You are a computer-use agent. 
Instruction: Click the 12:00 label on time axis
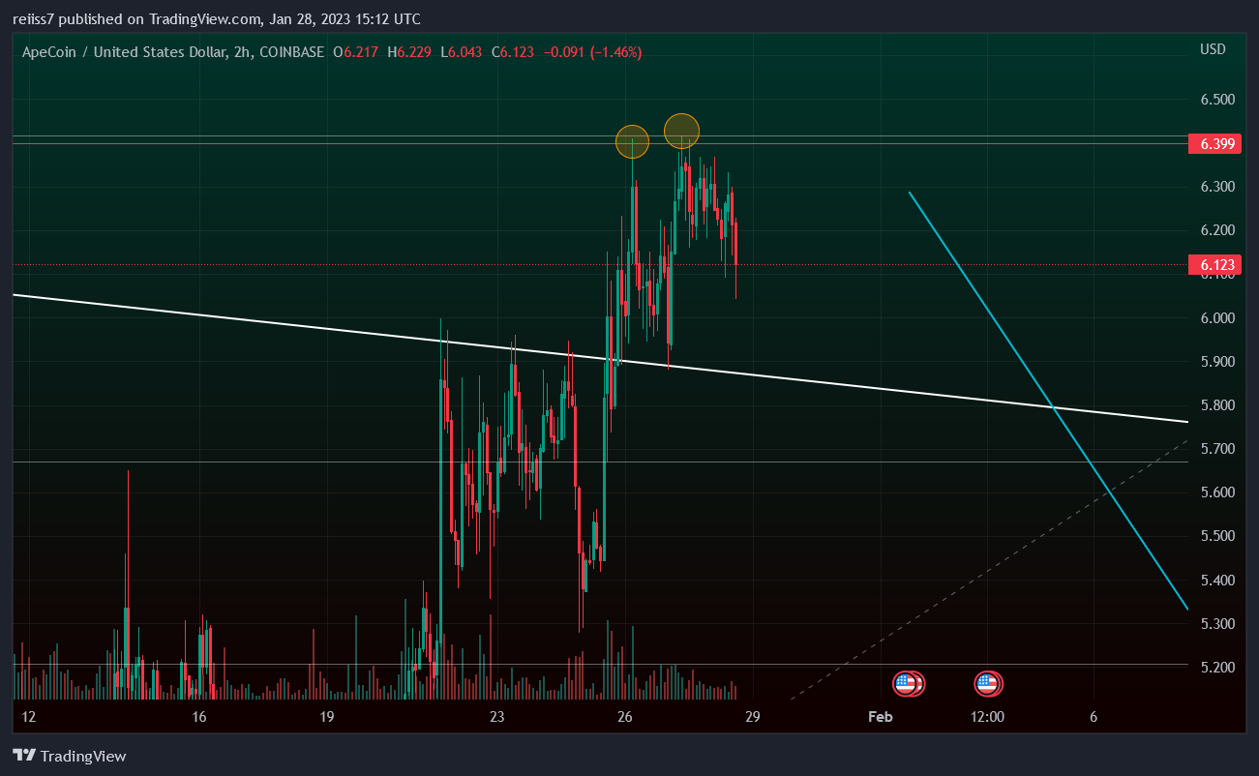tap(987, 717)
